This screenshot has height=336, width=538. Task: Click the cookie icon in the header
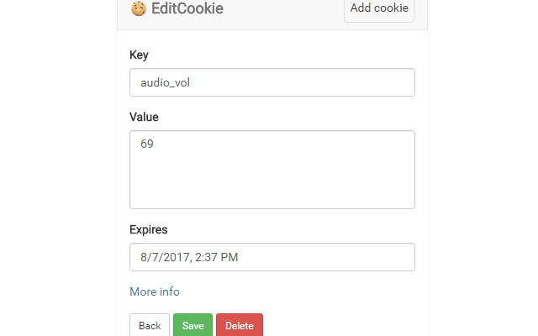tap(139, 9)
